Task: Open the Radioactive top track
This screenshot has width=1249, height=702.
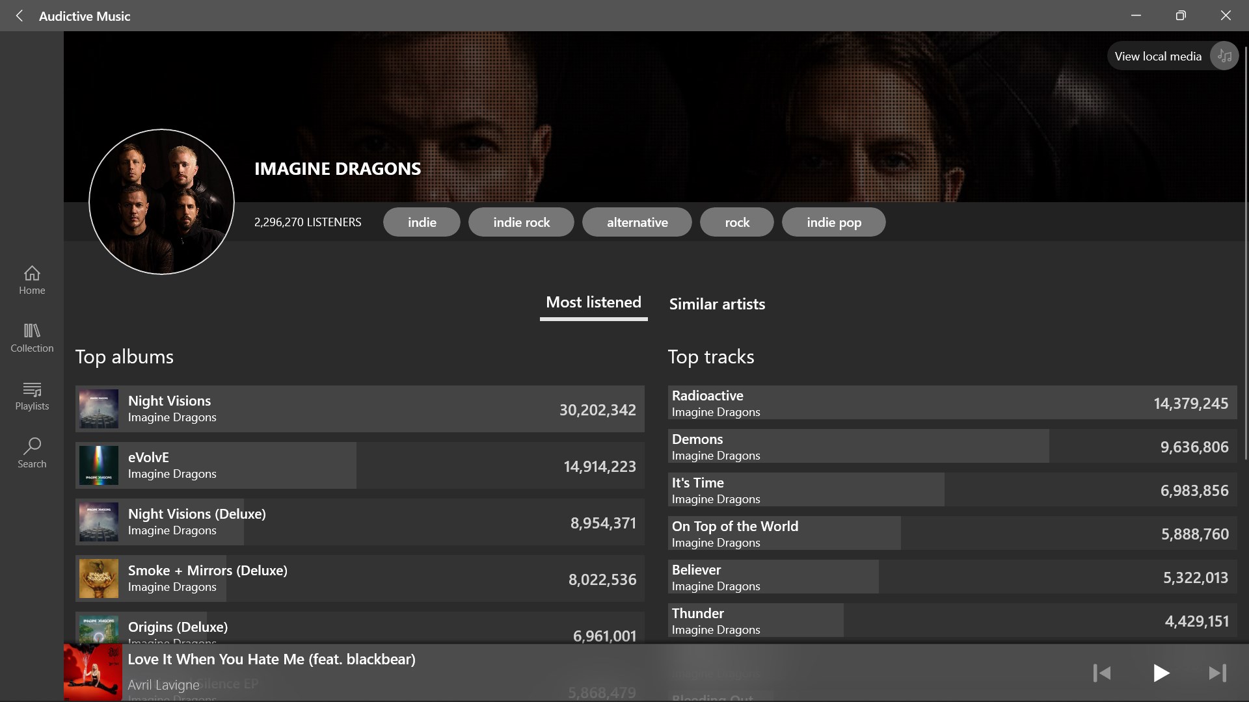Action: [952, 403]
